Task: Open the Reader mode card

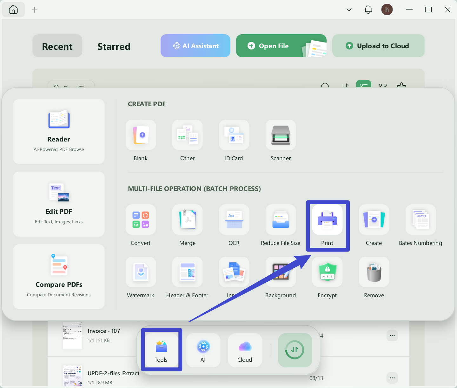Action: [59, 132]
